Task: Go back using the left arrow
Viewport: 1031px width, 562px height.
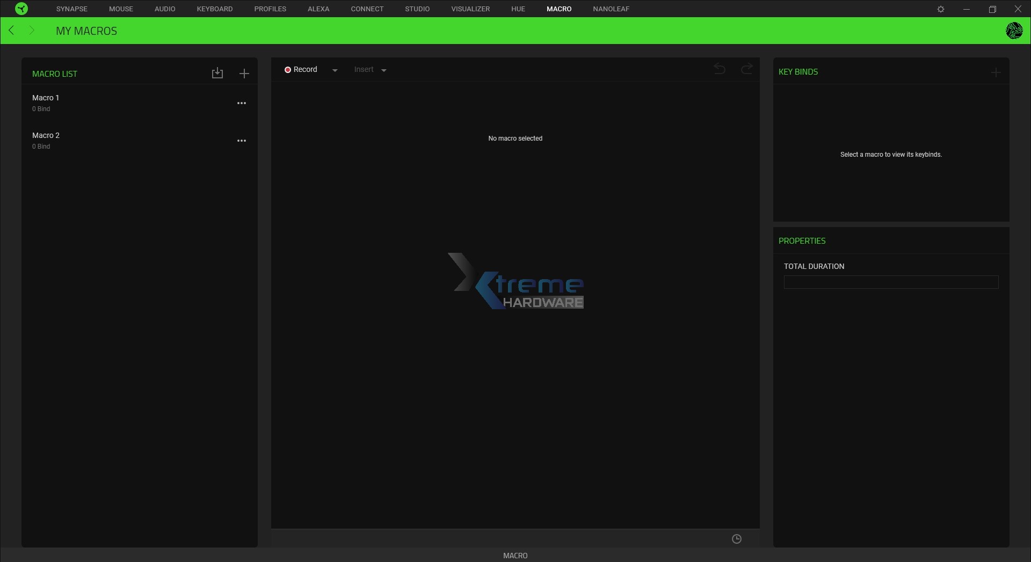Action: click(x=12, y=31)
